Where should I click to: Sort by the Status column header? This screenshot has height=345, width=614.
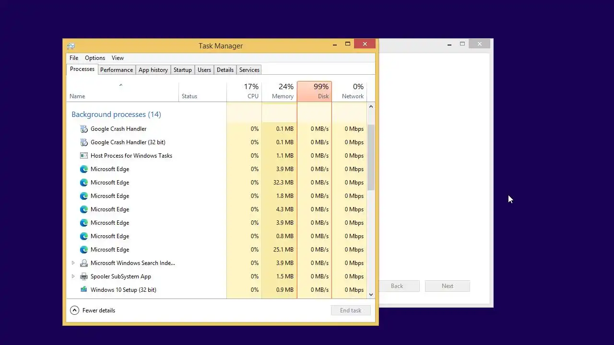click(x=202, y=92)
